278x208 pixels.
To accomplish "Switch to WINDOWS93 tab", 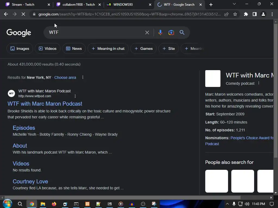I will [x=123, y=5].
